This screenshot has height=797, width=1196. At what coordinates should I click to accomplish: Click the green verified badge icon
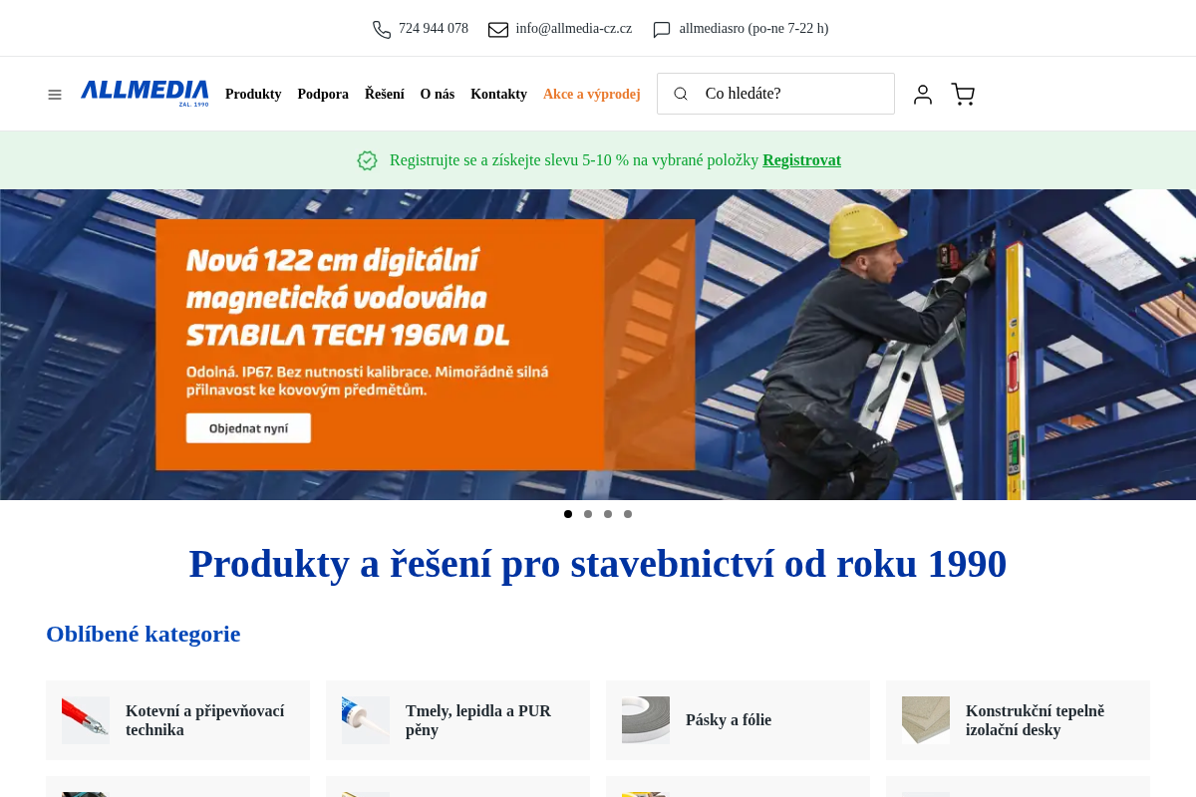tap(368, 160)
